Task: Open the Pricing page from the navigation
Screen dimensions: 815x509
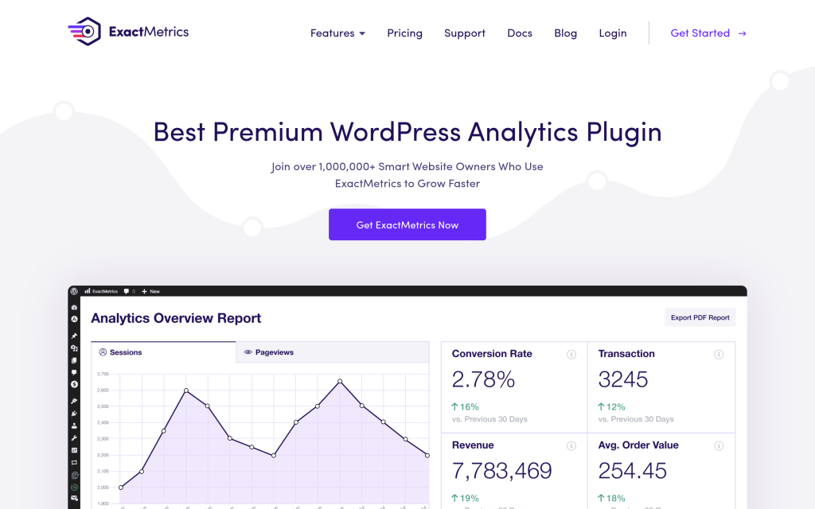Action: 404,33
